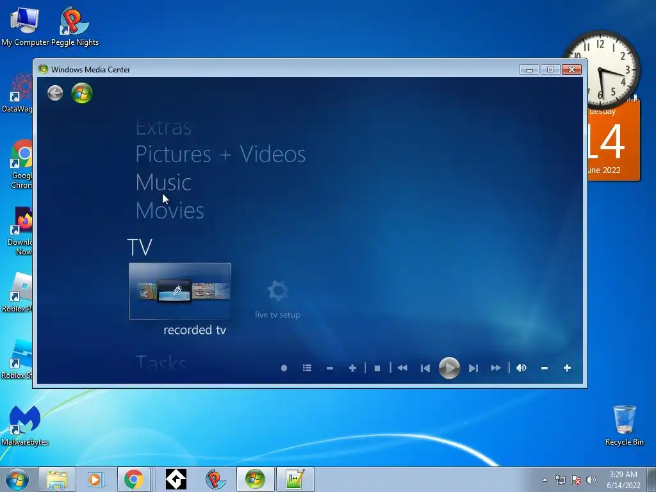656x492 pixels.
Task: Click the Fast Forward button
Action: pos(496,368)
